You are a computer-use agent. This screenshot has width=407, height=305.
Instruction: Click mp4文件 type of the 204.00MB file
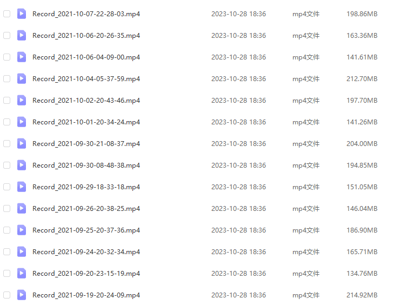306,144
